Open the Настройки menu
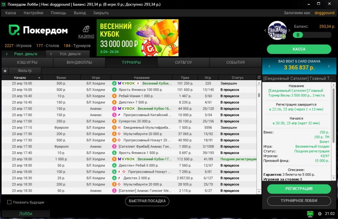 pos(33,13)
